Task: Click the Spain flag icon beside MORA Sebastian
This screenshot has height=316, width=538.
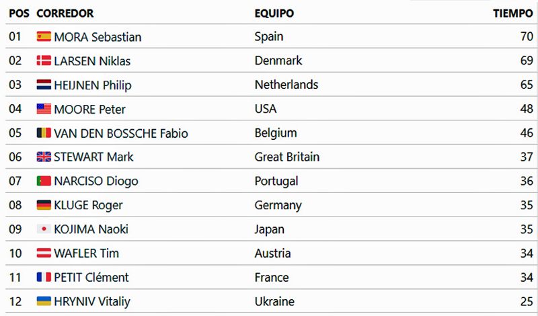Action: (44, 36)
